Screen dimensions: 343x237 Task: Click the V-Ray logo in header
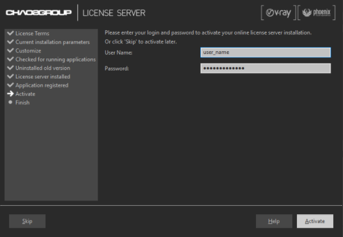[279, 13]
